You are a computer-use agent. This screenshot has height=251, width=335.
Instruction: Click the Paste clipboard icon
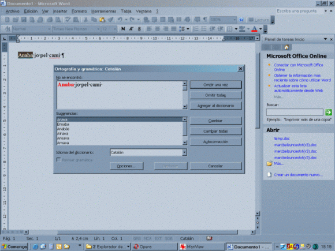click(102, 20)
